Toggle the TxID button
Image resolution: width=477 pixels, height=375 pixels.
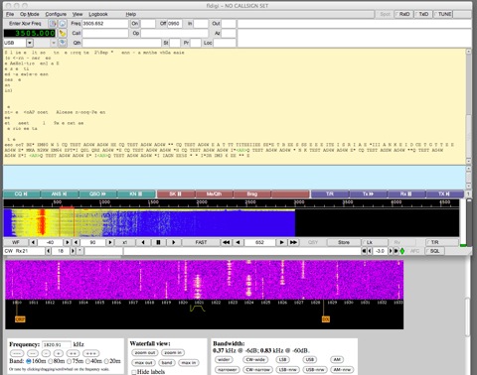422,14
